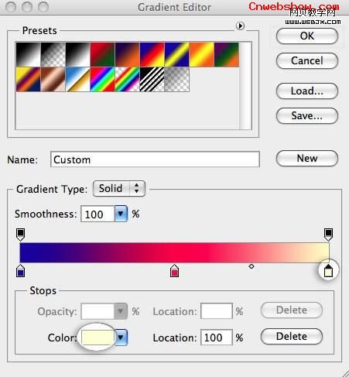
Task: Select the blue color stop marker
Action: [x=21, y=271]
